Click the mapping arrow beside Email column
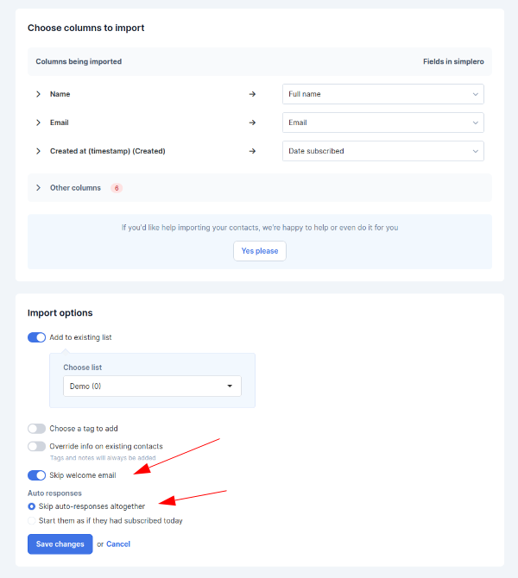518x578 pixels. click(x=252, y=123)
